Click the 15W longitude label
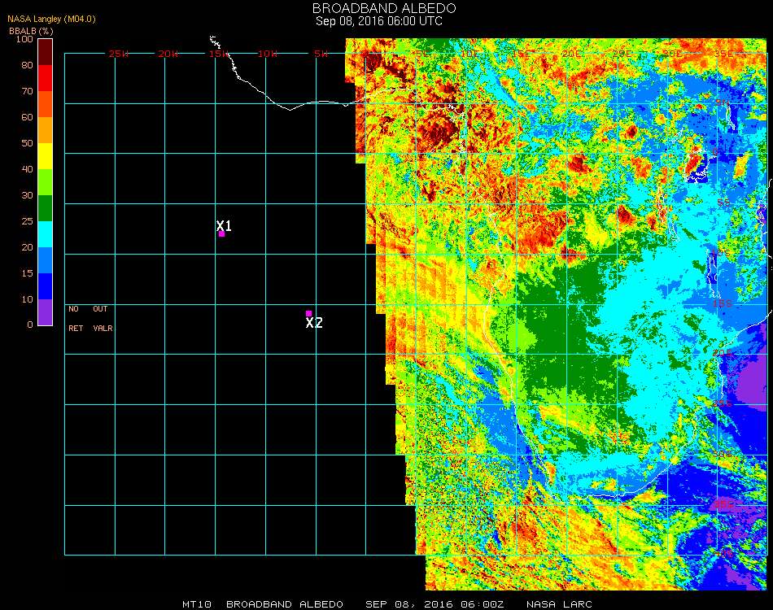Image resolution: width=773 pixels, height=610 pixels. click(x=220, y=54)
